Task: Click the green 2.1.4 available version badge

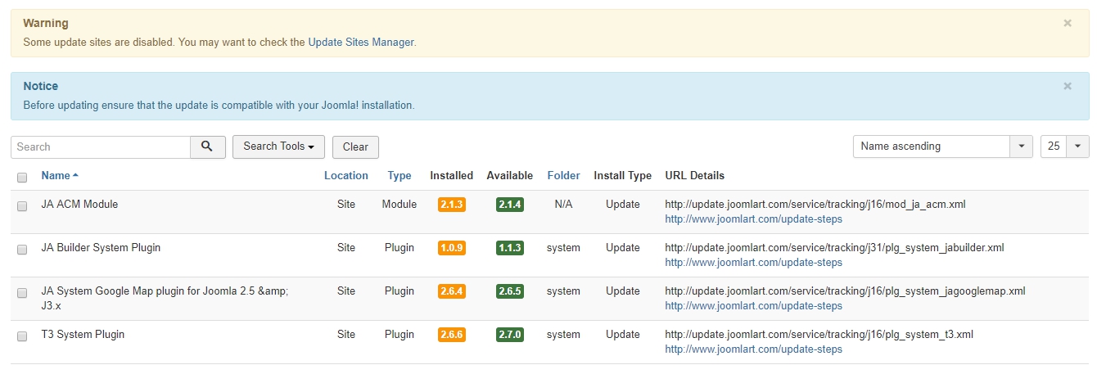Action: point(509,205)
